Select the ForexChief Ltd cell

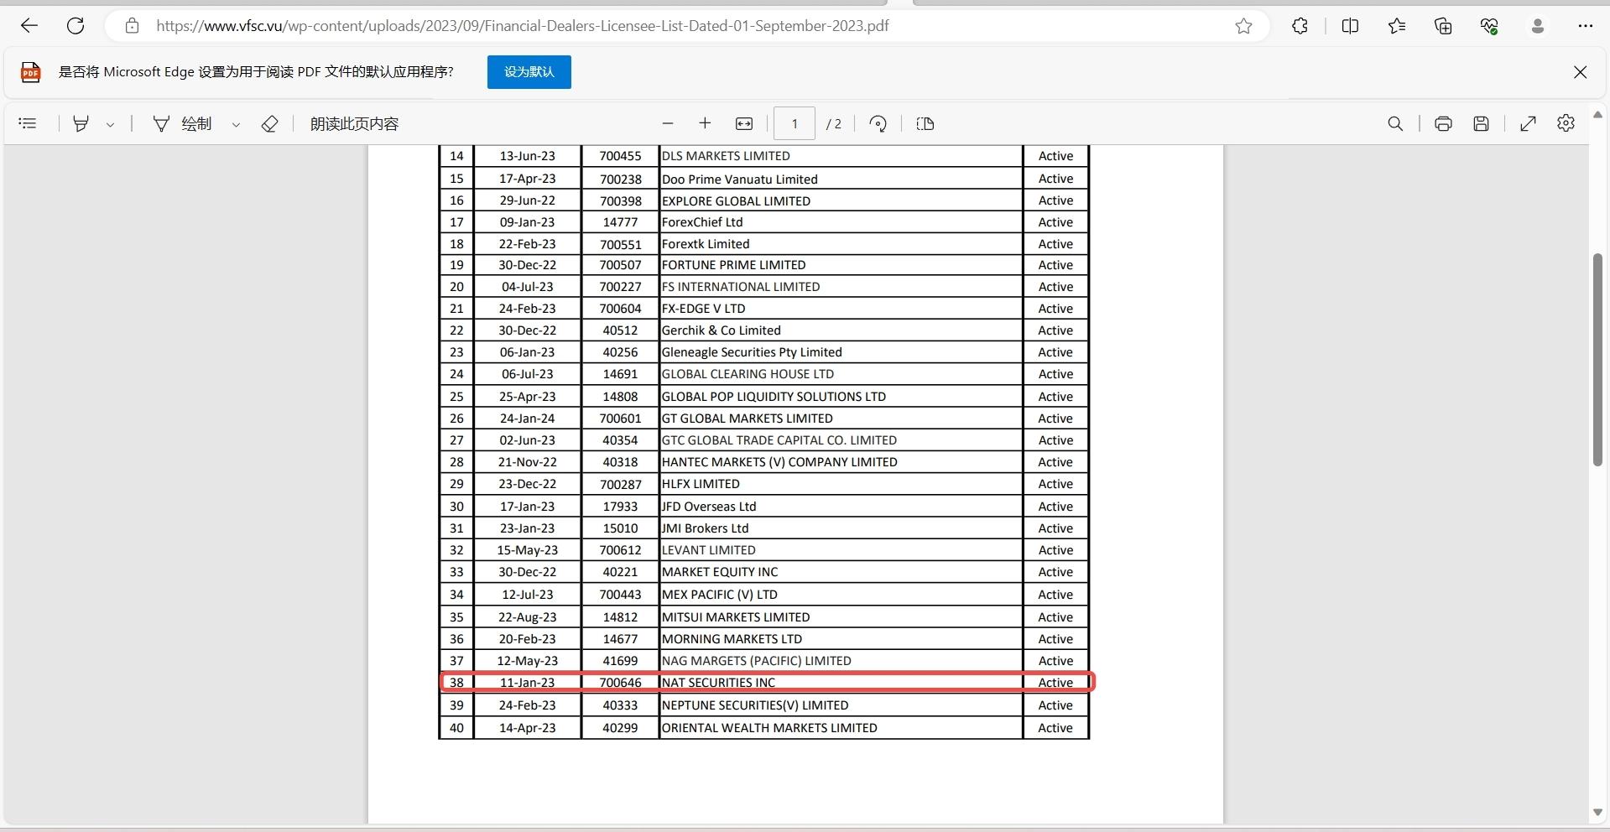841,222
